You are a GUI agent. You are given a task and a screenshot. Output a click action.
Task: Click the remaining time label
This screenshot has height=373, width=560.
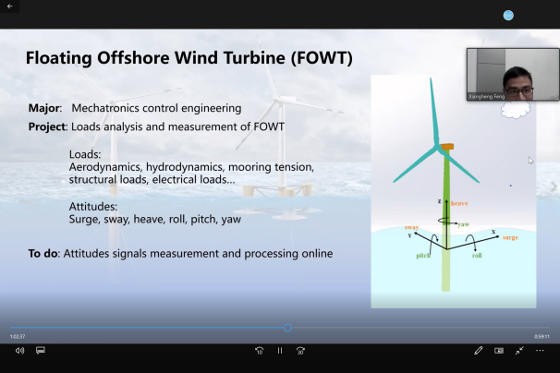[x=542, y=336]
